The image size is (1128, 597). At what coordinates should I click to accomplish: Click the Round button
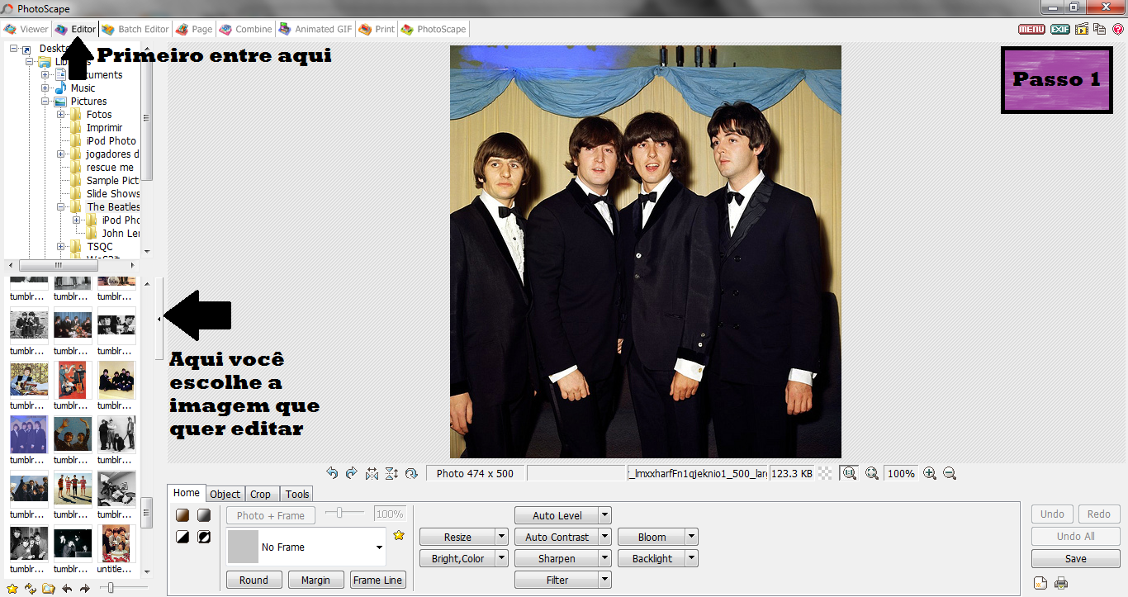(254, 580)
